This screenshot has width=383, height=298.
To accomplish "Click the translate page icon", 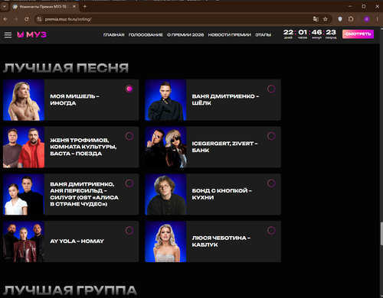I will point(316,19).
